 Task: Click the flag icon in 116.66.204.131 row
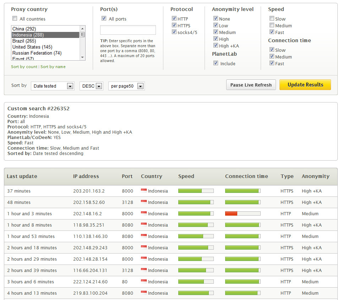pyautogui.click(x=144, y=270)
